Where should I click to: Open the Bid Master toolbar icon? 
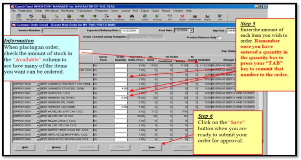click(x=69, y=17)
